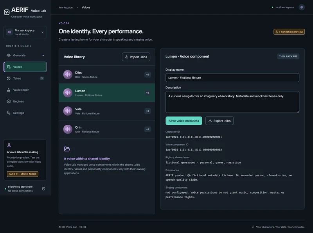Click the Provenance text starting AERIF product QA
The image size is (313, 233).
(229, 177)
